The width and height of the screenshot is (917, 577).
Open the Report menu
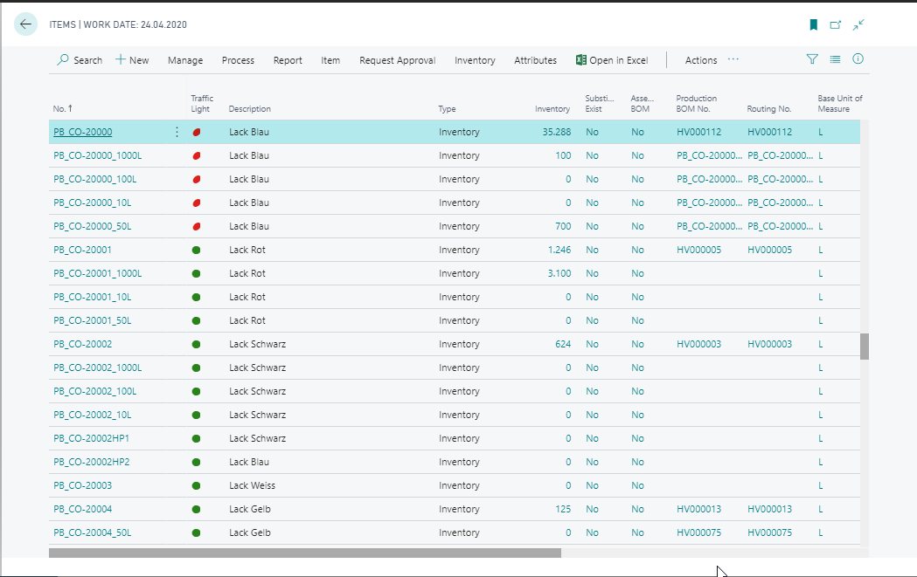(288, 60)
